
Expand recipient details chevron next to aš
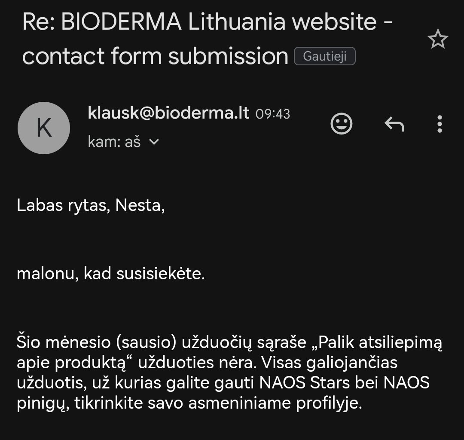pyautogui.click(x=154, y=142)
